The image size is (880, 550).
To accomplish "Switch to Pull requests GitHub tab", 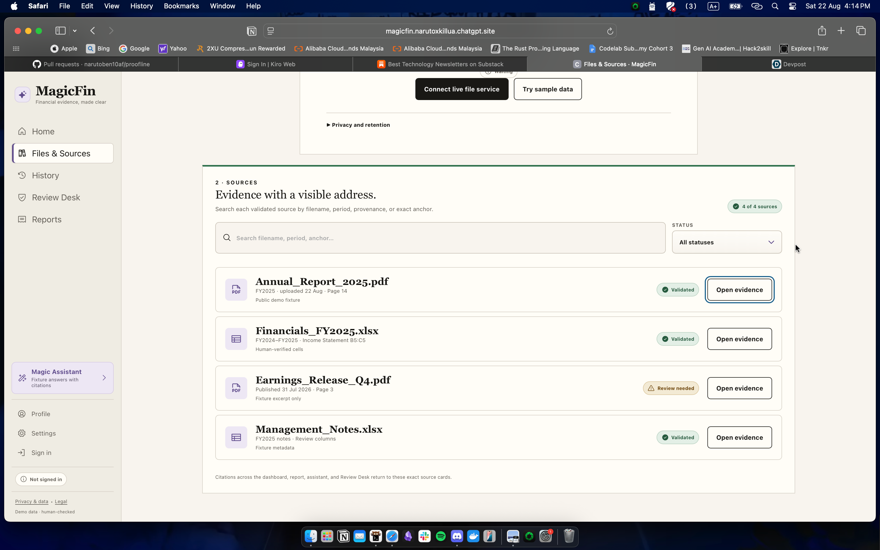I will point(91,64).
